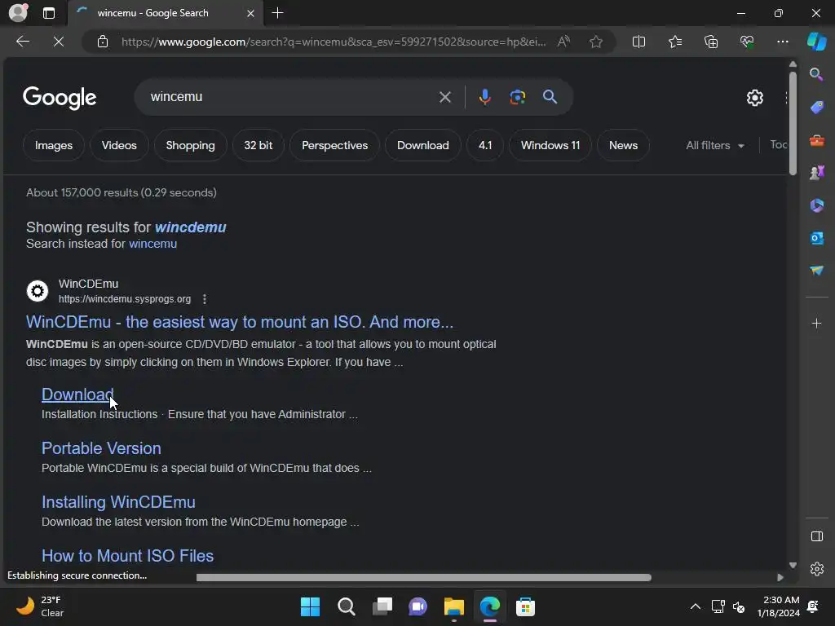Open the Shopping tag sidebar icon

(816, 107)
